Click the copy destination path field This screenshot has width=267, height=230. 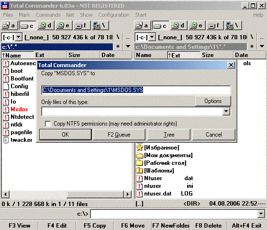coord(136,90)
